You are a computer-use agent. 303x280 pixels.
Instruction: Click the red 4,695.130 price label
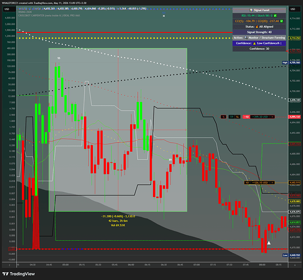[295, 117]
